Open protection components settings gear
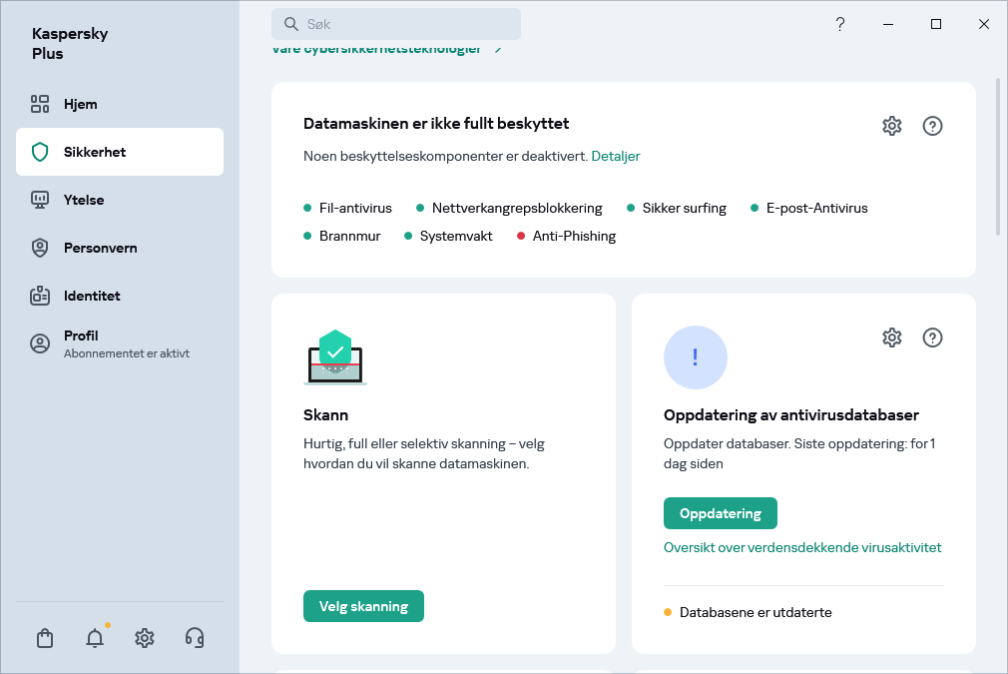1008x674 pixels. click(891, 126)
